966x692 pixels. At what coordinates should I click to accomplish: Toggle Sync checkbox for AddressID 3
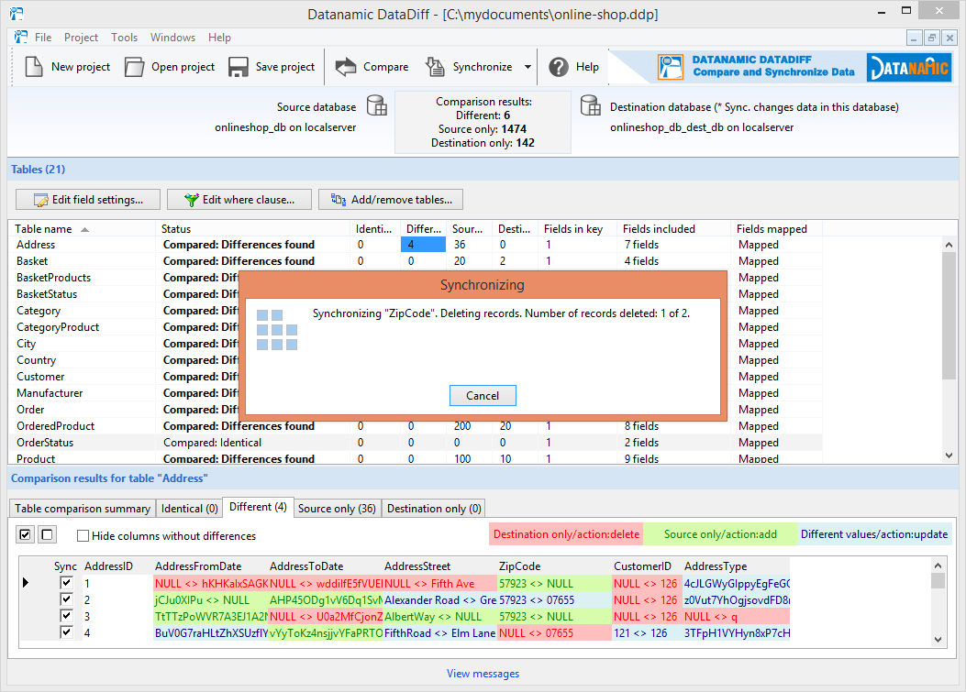67,616
